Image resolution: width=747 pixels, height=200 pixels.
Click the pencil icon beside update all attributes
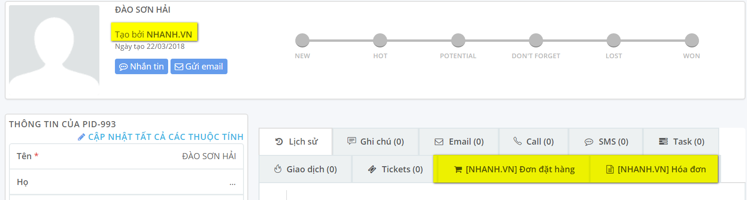(81, 137)
